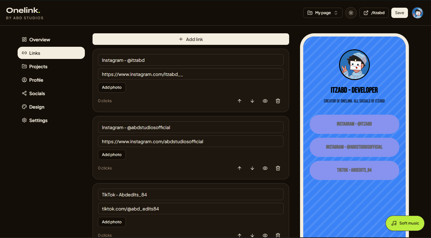Viewport: 431px width, 238px height.
Task: Open the Profile section
Action: click(x=51, y=80)
